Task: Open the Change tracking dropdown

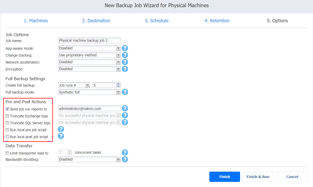Action: 89,55
